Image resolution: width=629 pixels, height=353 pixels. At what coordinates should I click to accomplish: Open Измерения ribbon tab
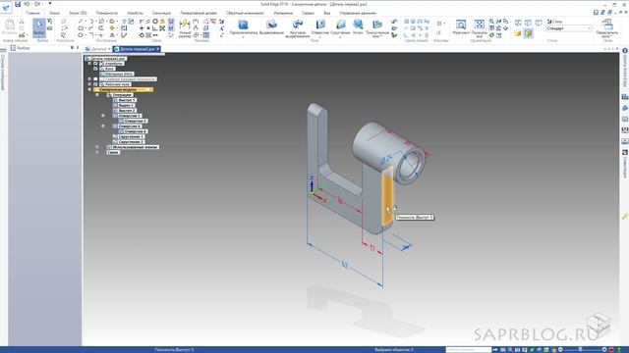[x=283, y=13]
